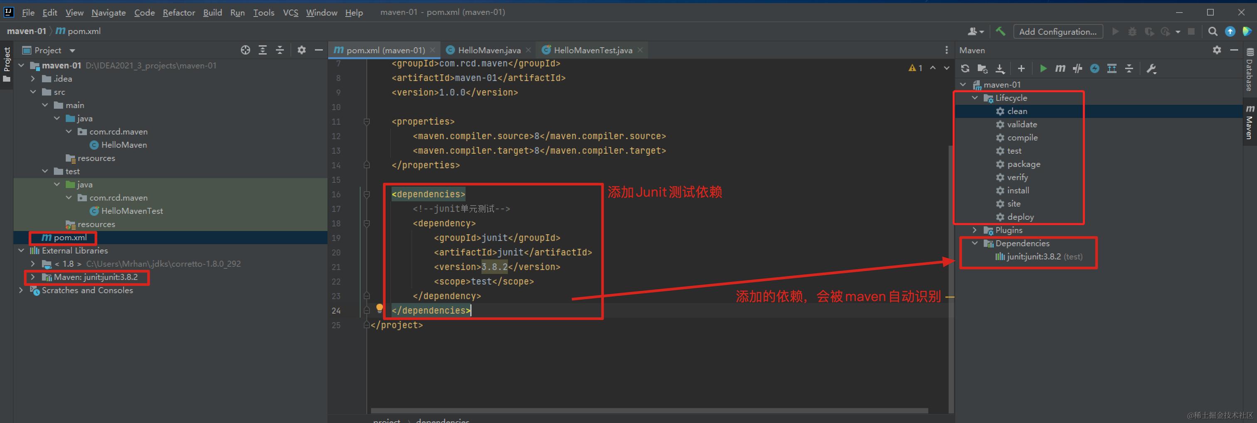Click maven-01 breadcrumb in navigation bar
This screenshot has height=423, width=1257.
tap(26, 31)
